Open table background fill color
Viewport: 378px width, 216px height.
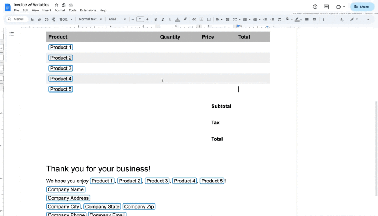[x=289, y=19]
